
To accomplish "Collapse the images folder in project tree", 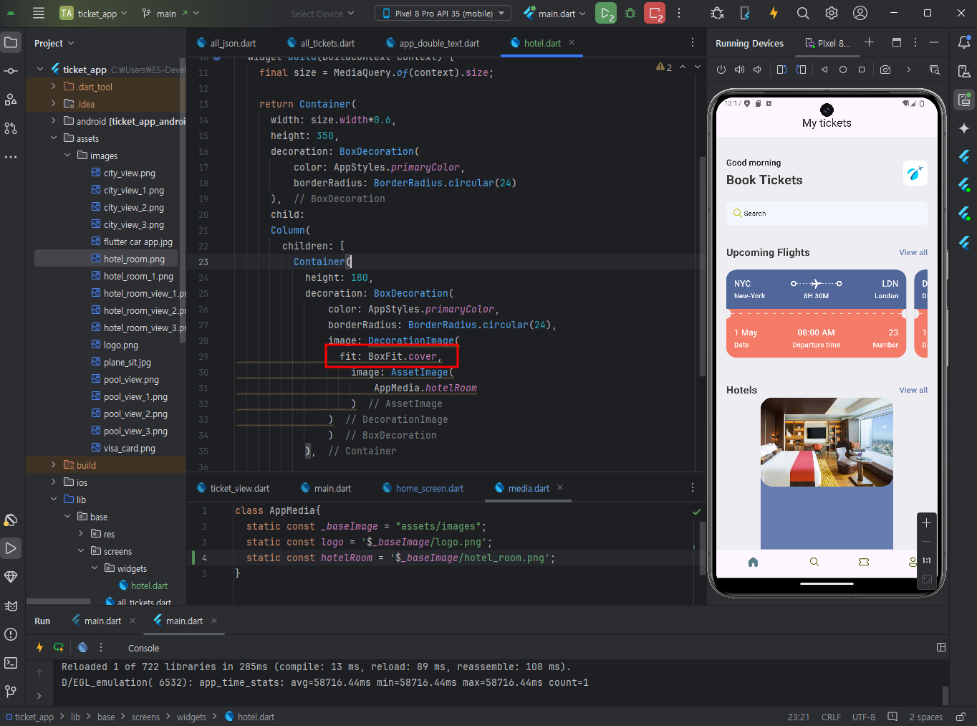I will [x=68, y=156].
